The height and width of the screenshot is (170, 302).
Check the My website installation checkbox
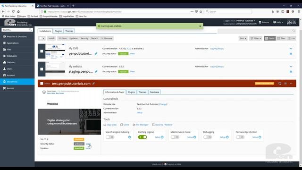[x=42, y=69]
